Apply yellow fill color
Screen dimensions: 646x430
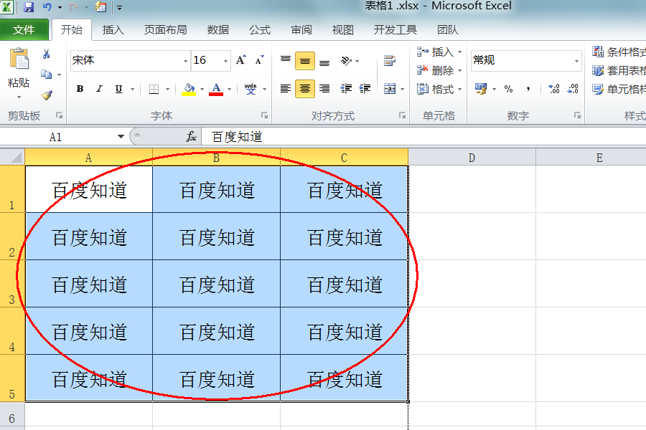(189, 89)
